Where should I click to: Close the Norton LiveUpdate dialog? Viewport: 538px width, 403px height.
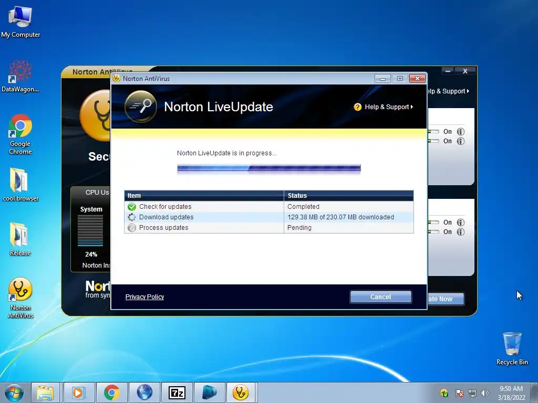coord(417,79)
